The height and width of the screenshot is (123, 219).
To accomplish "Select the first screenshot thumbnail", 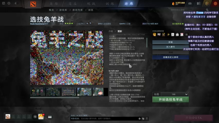I will [x=38, y=92].
